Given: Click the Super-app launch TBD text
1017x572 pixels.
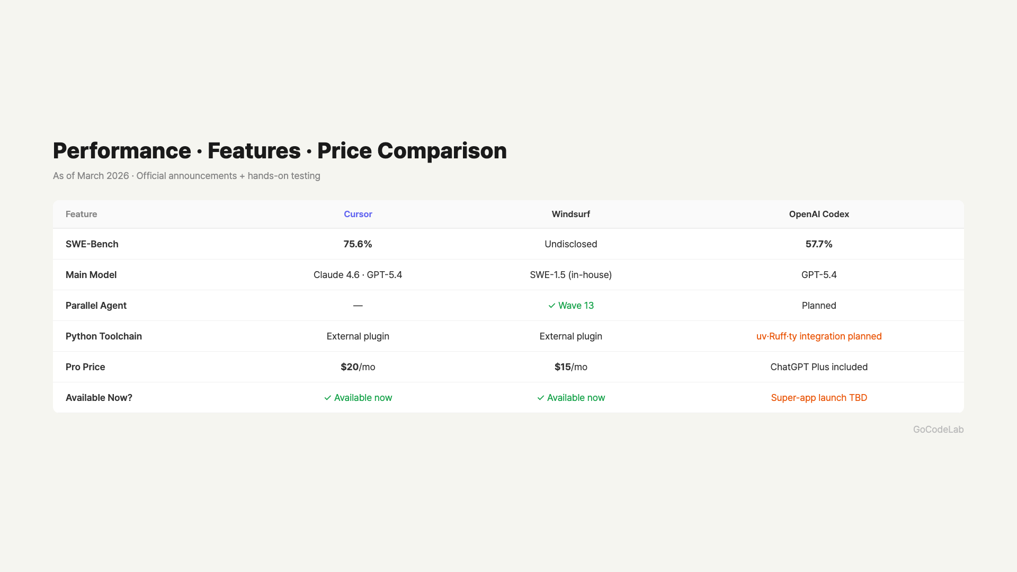Looking at the screenshot, I should 818,398.
